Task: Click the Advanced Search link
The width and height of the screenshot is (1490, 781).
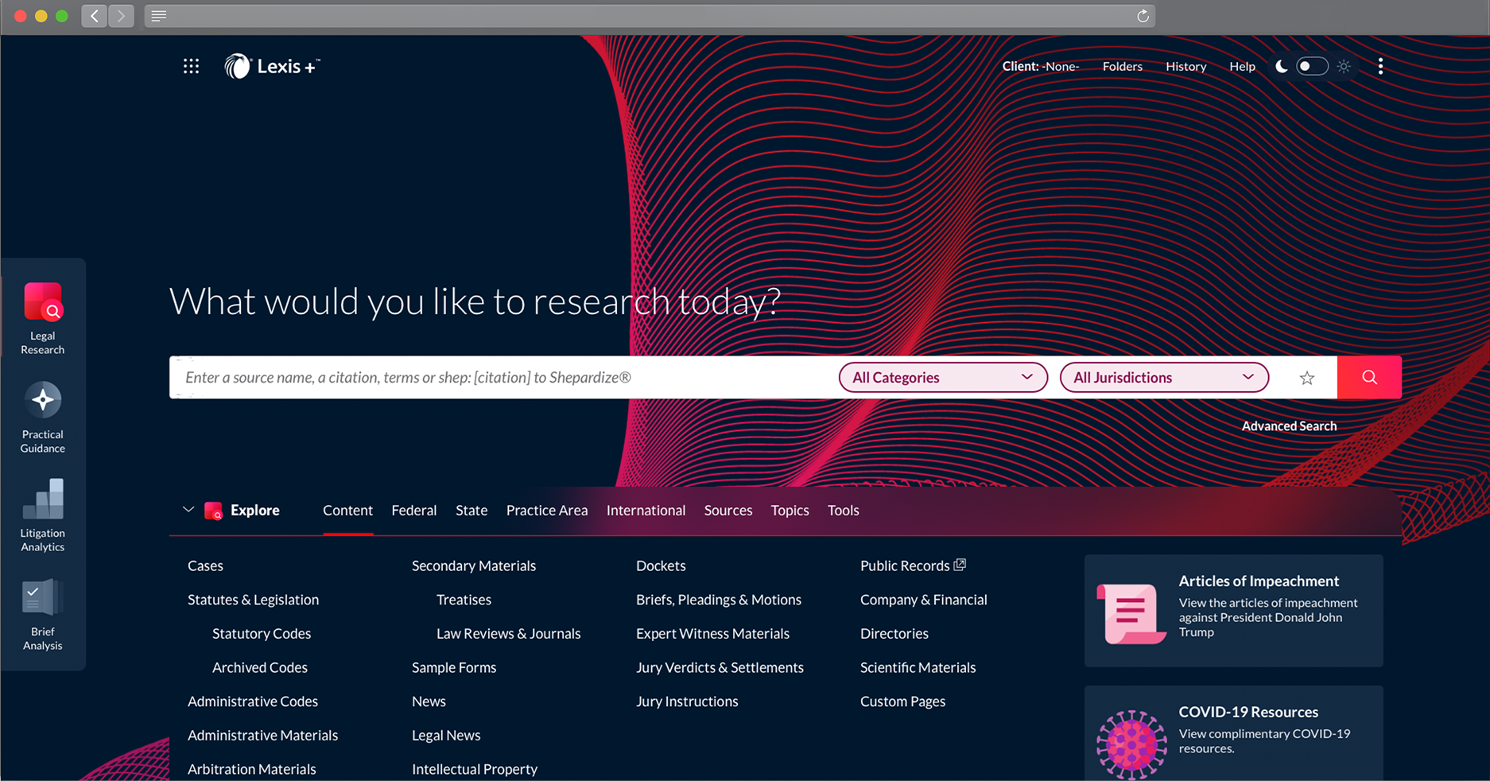Action: (1289, 426)
